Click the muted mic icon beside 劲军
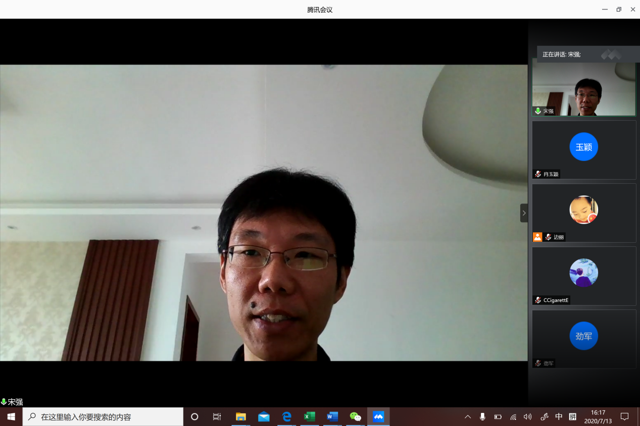 [538, 363]
